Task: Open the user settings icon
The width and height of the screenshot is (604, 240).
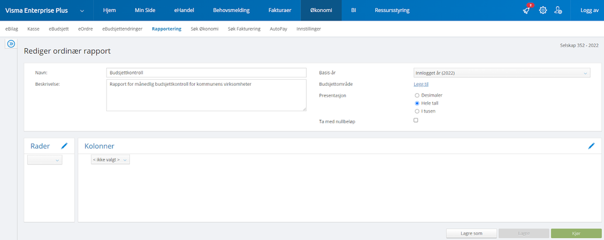Action: coord(558,10)
